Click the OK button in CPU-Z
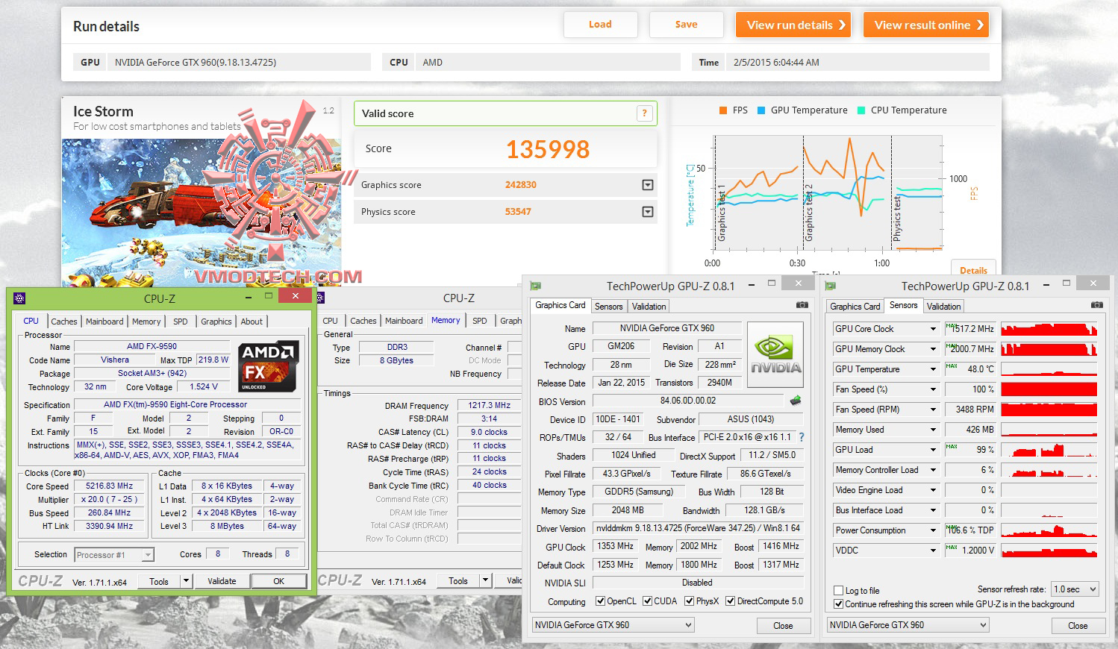 [278, 581]
